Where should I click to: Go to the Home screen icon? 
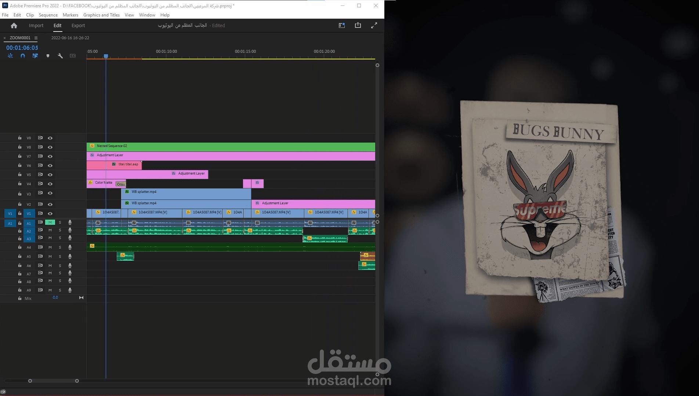tap(14, 25)
